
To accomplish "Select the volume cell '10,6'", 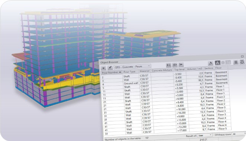I will click(x=201, y=76).
